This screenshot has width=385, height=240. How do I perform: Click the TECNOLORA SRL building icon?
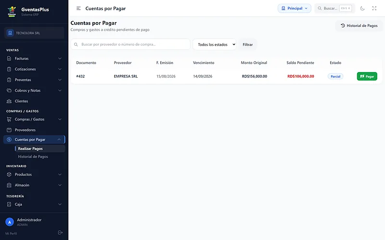[x=10, y=33]
